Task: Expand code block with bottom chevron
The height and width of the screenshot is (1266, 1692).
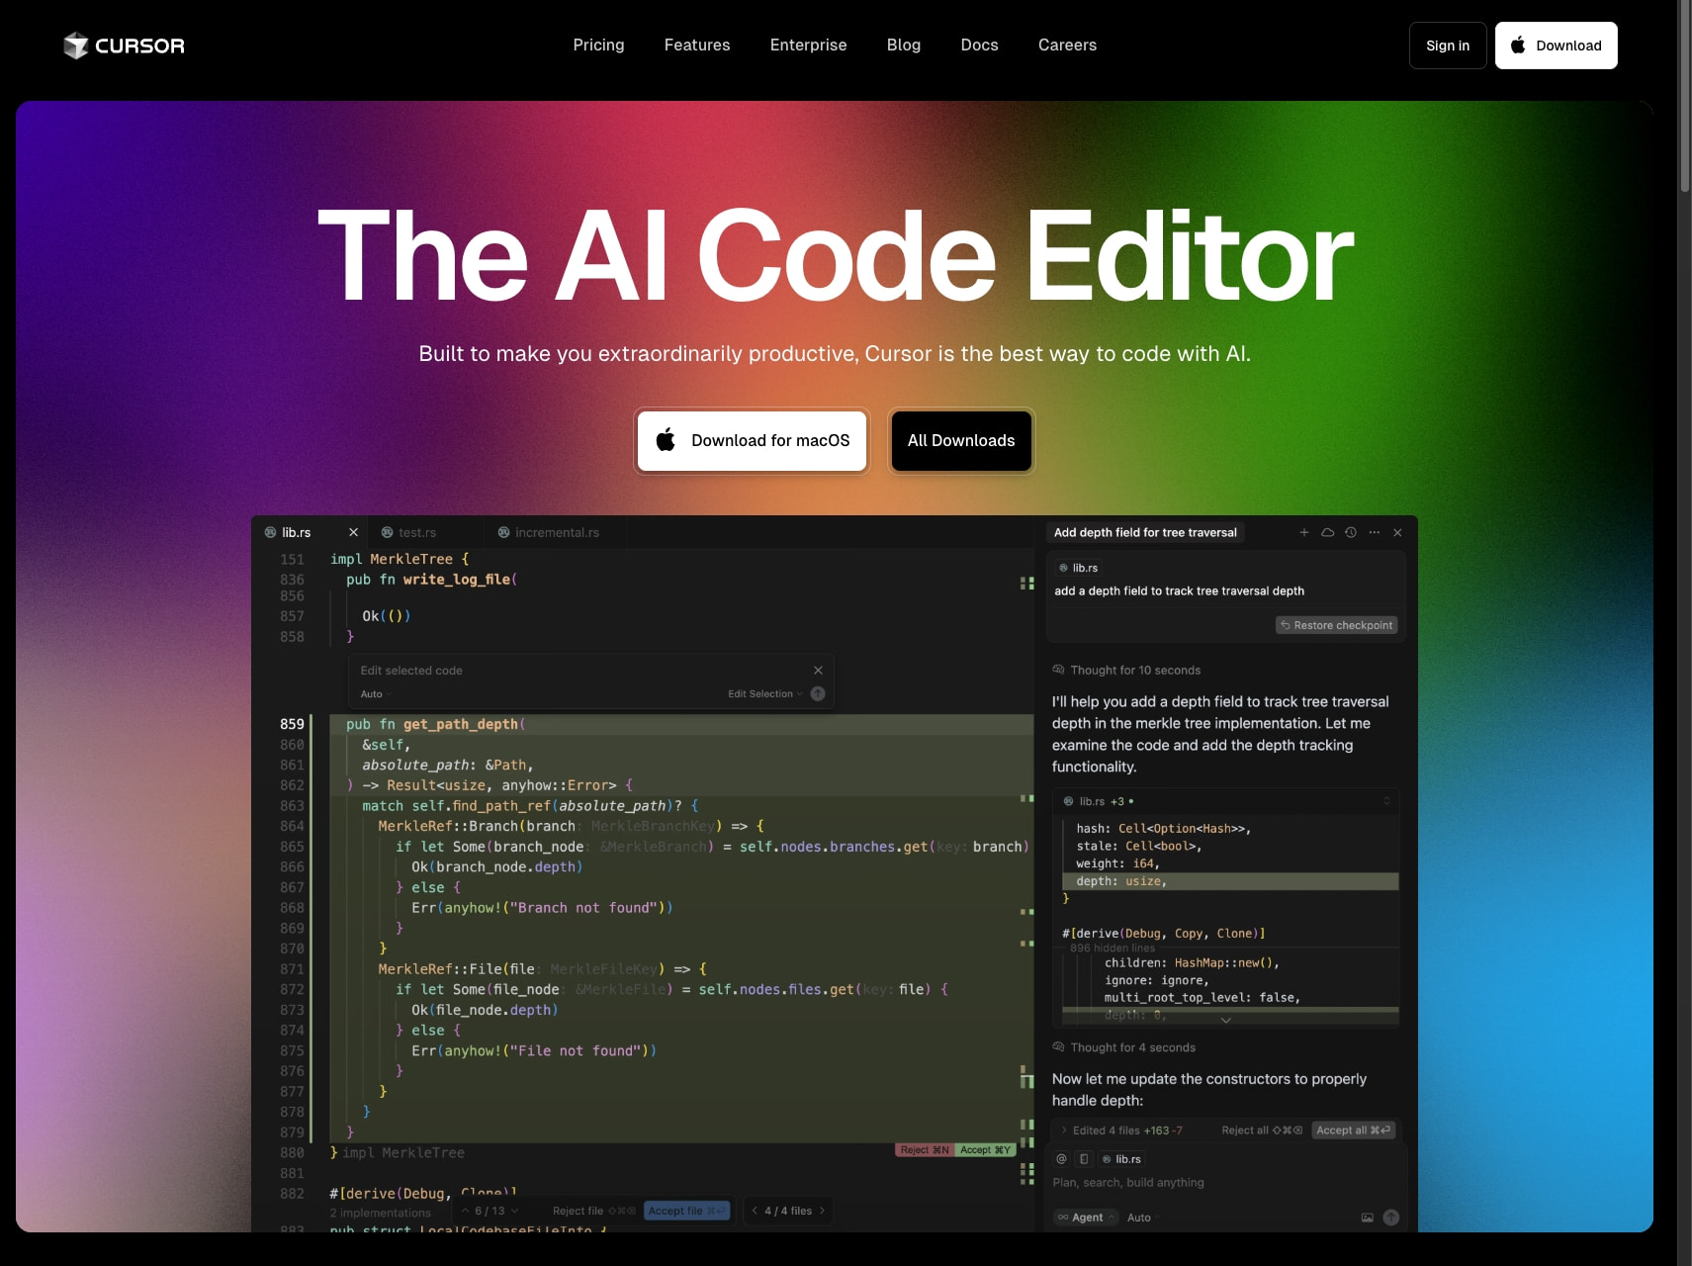Action: [x=1226, y=1020]
